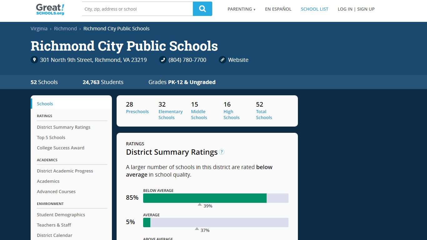This screenshot has height=240, width=427.
Task: Click the Average 5% bar
Action: [216, 222]
